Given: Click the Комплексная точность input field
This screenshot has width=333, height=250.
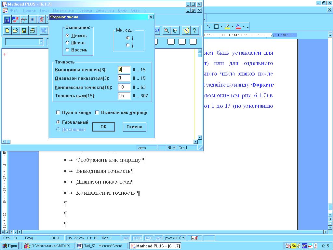Looking at the screenshot, I should pyautogui.click(x=124, y=87).
